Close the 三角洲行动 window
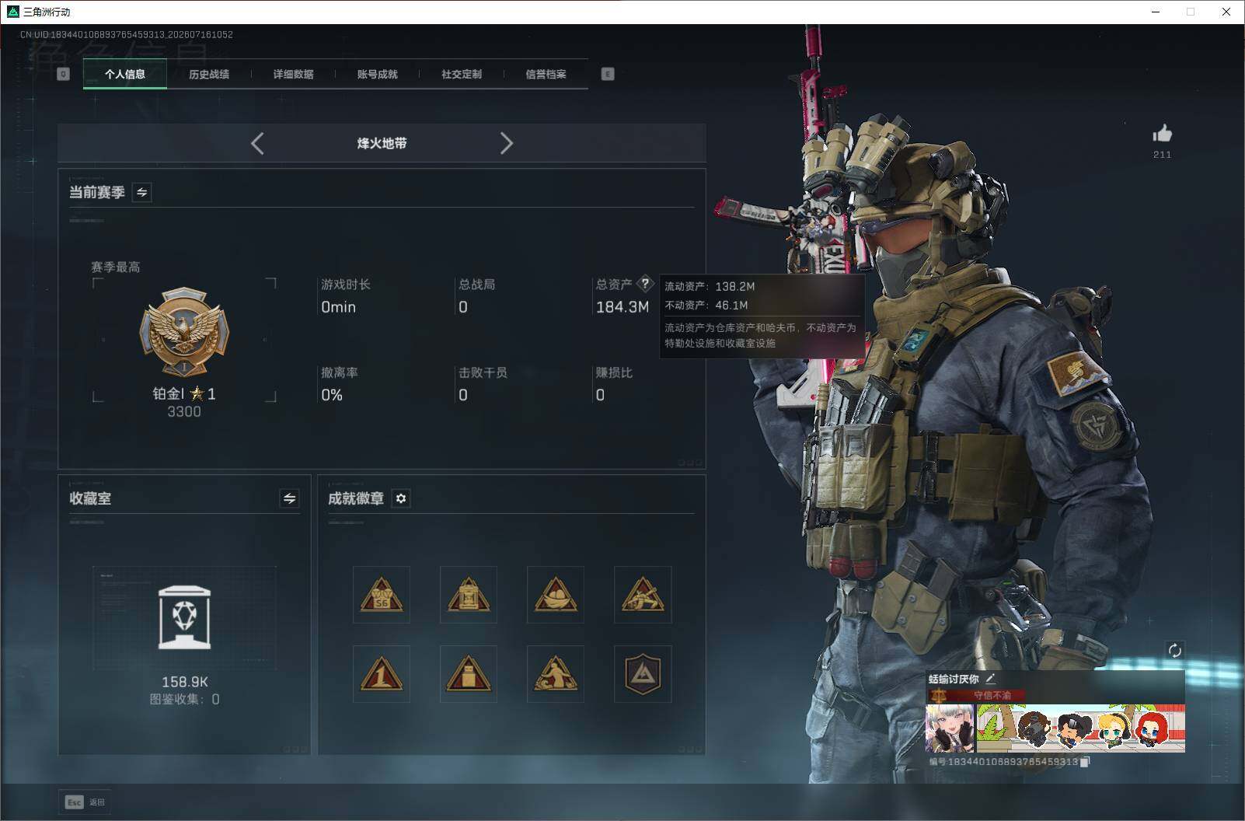The height and width of the screenshot is (821, 1245). (x=1226, y=12)
